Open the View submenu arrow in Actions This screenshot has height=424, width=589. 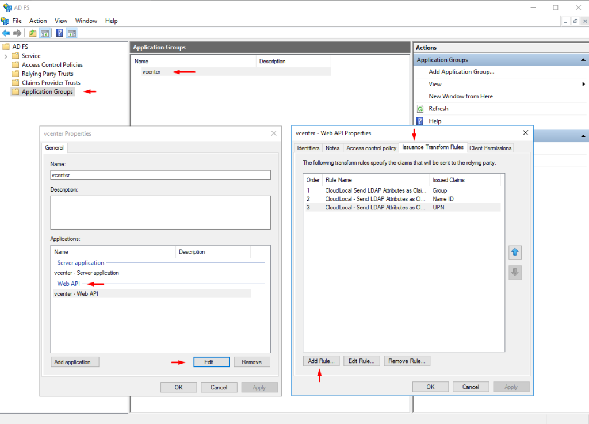click(583, 84)
